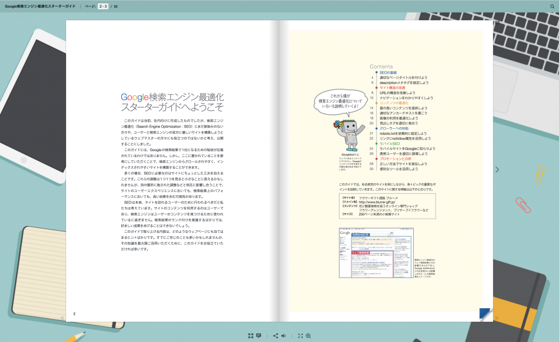Click entry '質の高いコンテンツを提供しよう'
Screen dimensions: 559x342
403,108
